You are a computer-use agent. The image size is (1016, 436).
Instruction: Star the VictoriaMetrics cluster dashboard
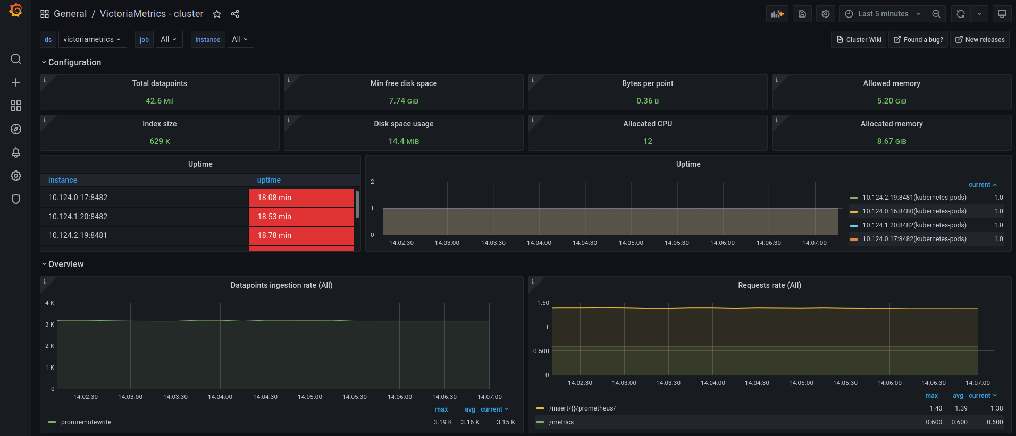click(217, 14)
